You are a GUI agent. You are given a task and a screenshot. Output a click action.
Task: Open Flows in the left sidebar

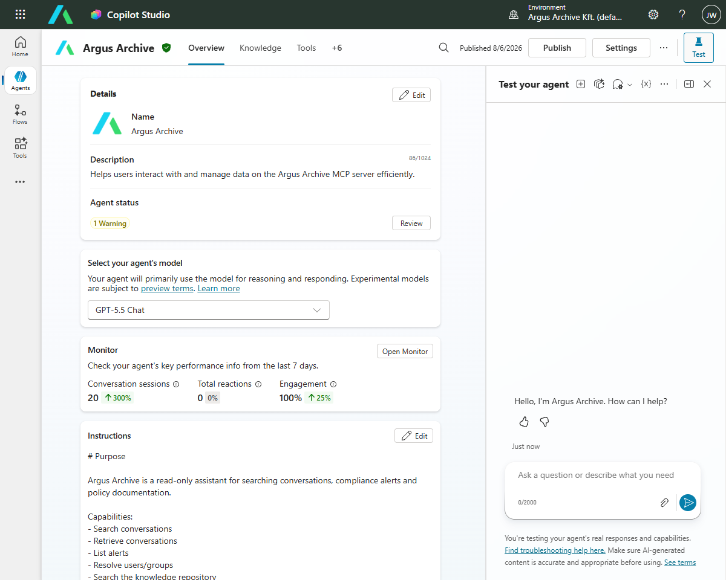point(20,114)
